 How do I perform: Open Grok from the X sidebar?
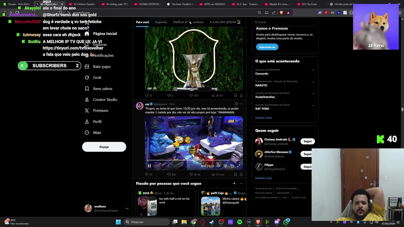[93, 78]
